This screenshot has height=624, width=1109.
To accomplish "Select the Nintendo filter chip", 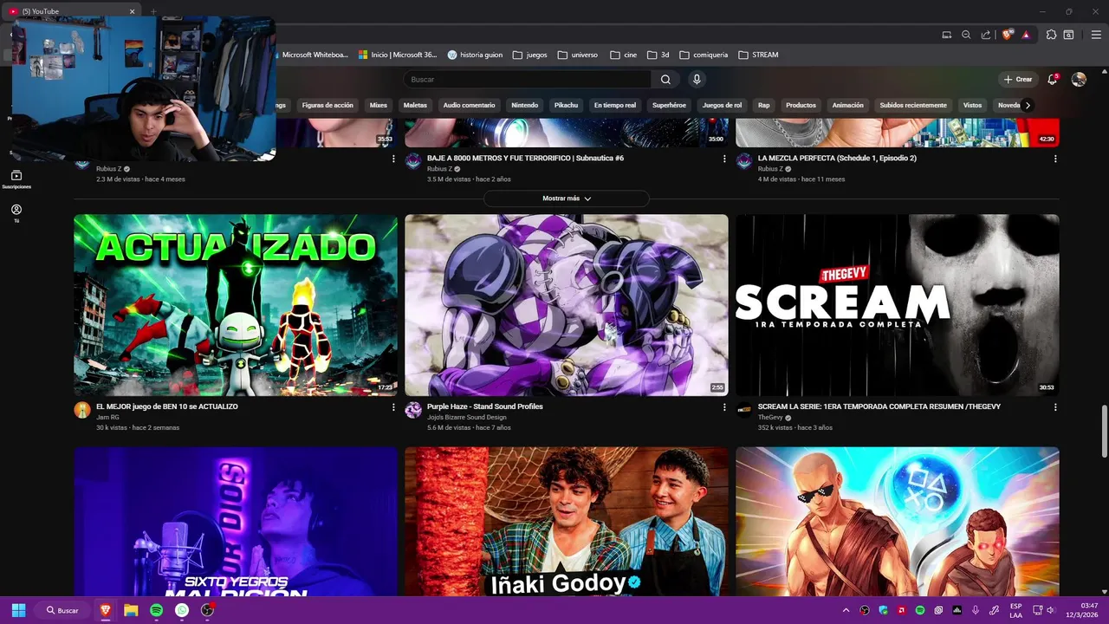I will coord(524,105).
